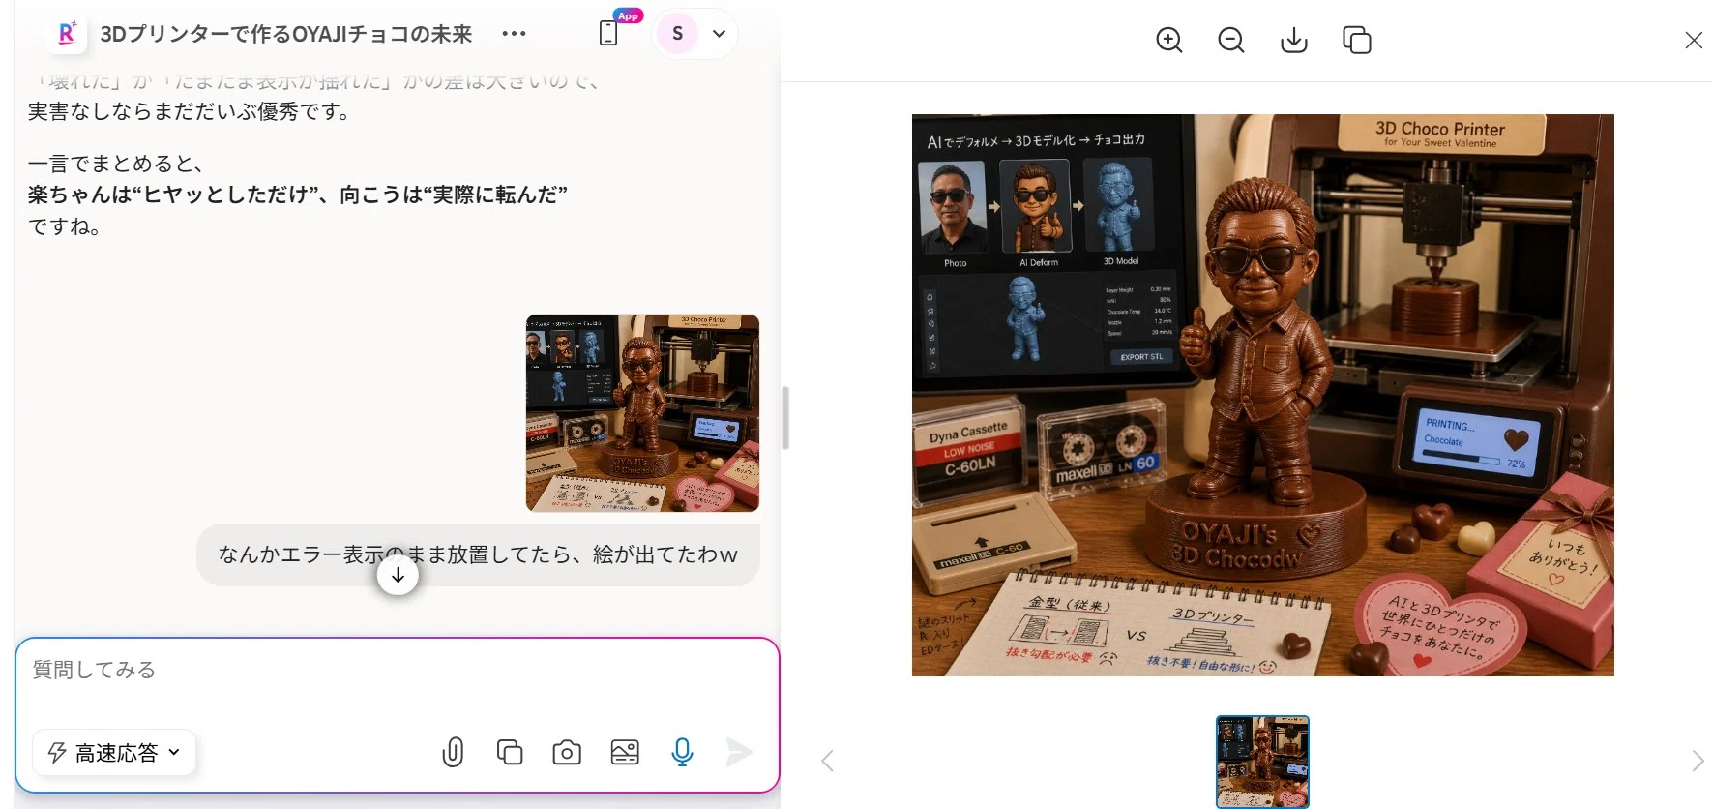Click the text 実害なしならまだだいぶ優秀です。

pos(190,111)
